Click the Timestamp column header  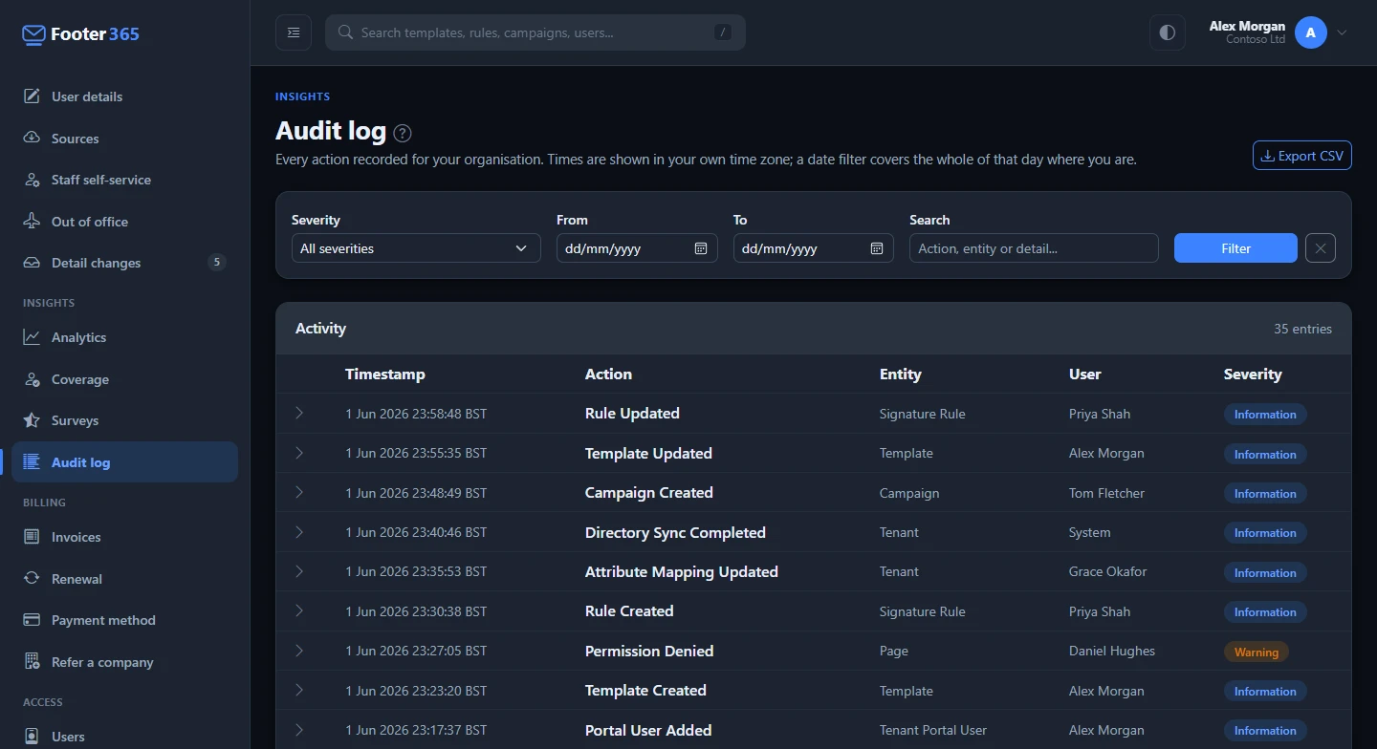(385, 374)
